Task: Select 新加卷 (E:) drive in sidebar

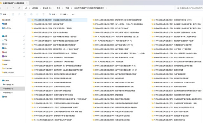Action: point(8,93)
